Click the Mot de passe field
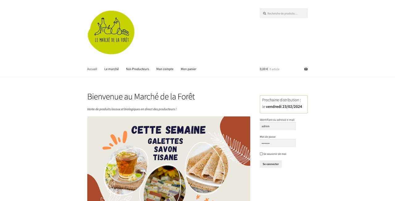Screen dimensions: 395x201 [x=278, y=143]
